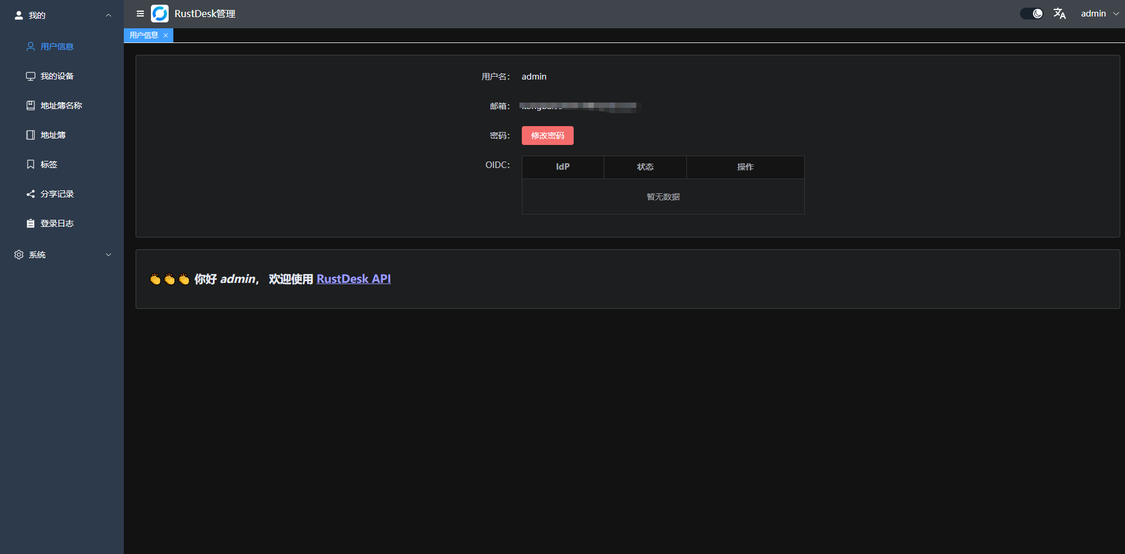Click the 修改密码 button
Screen dimensions: 1125x554
pos(547,136)
